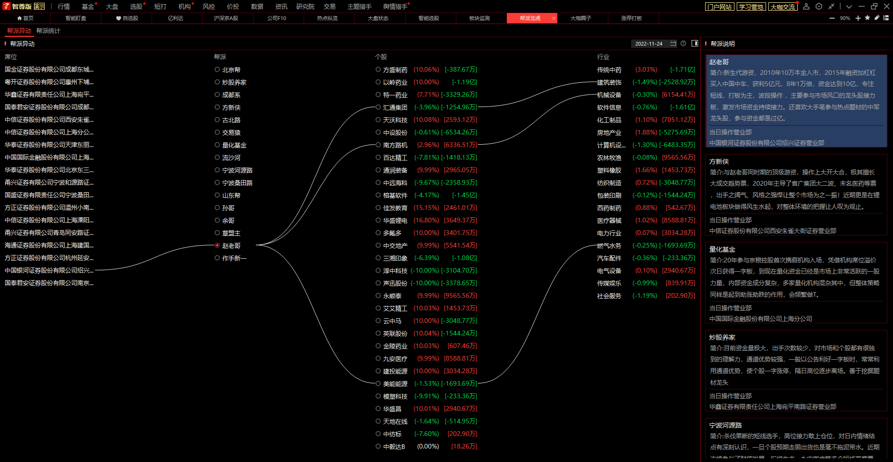Select the 赵老哥 radio button
This screenshot has width=893, height=462.
217,245
